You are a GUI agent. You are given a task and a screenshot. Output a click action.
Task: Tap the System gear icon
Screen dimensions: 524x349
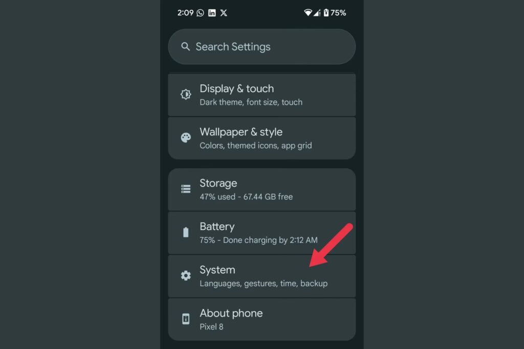(186, 275)
